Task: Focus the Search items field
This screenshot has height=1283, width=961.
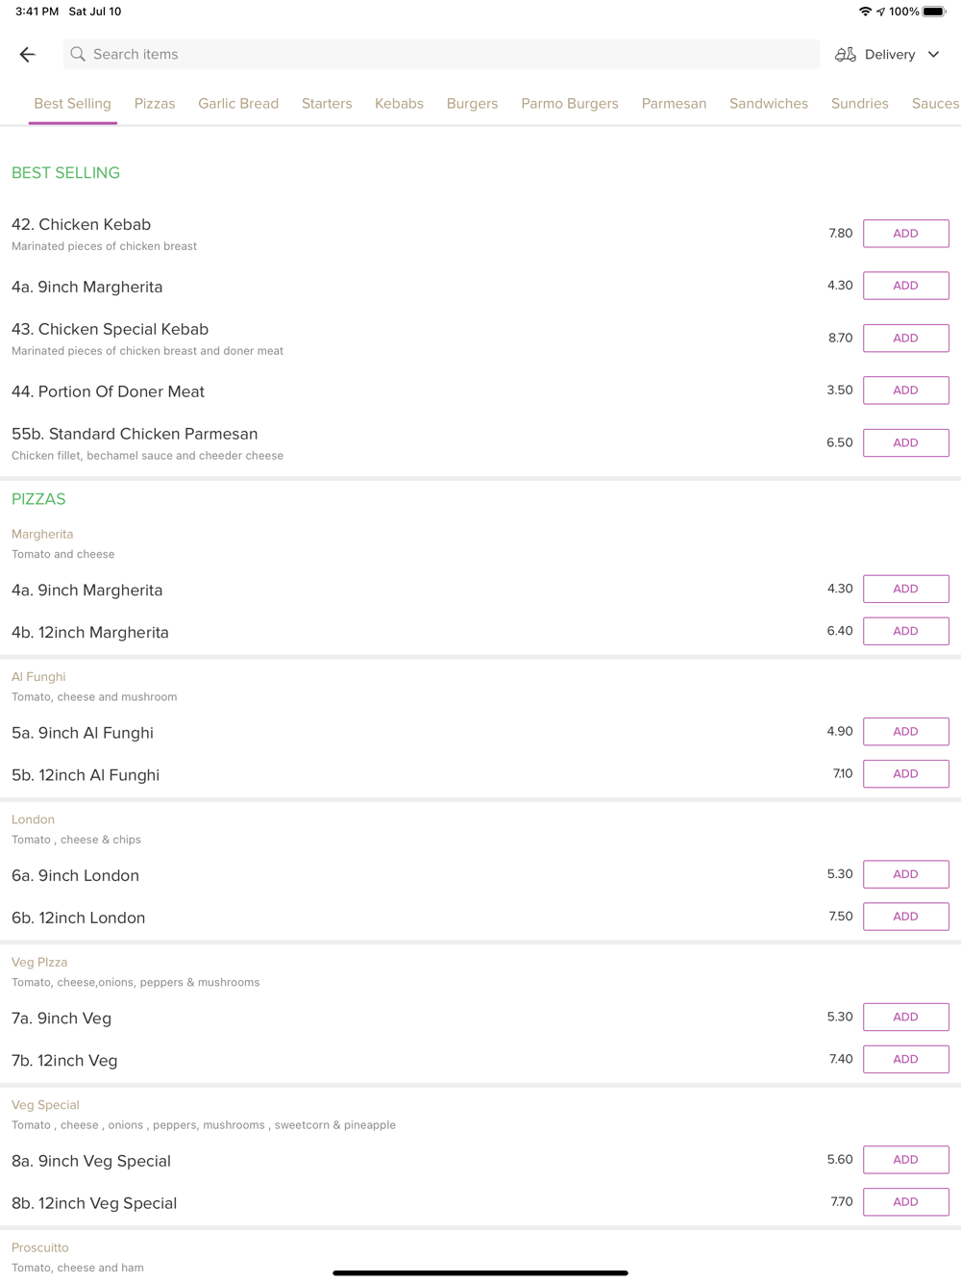Action: pos(442,55)
